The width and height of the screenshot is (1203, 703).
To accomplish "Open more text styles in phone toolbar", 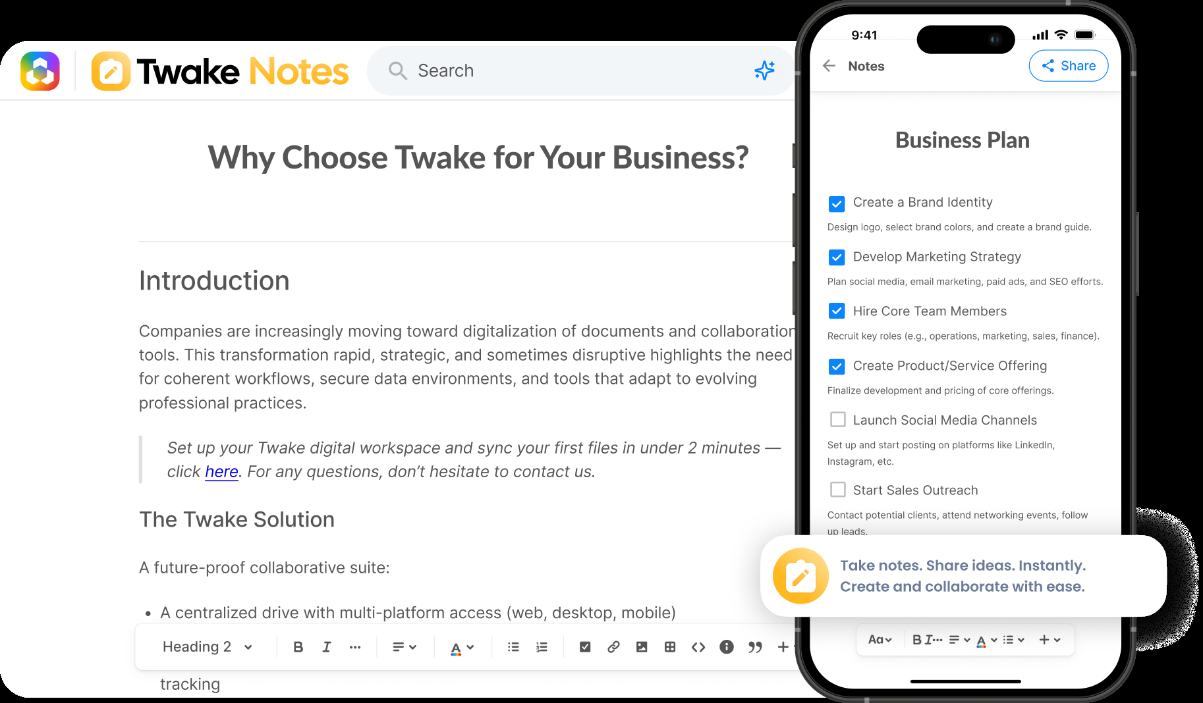I will (938, 640).
